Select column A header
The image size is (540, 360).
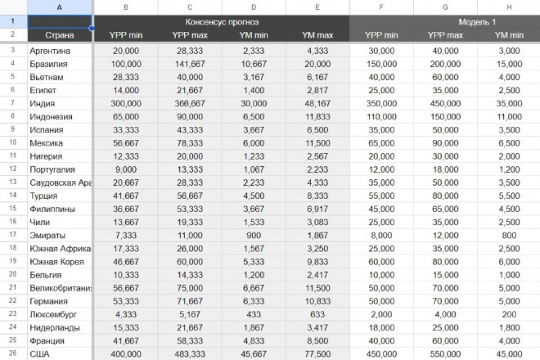59,7
